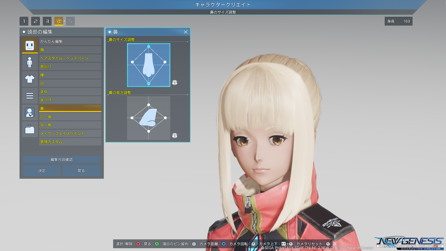
Task: Open 表情カスタム menu item
Action: click(70, 142)
